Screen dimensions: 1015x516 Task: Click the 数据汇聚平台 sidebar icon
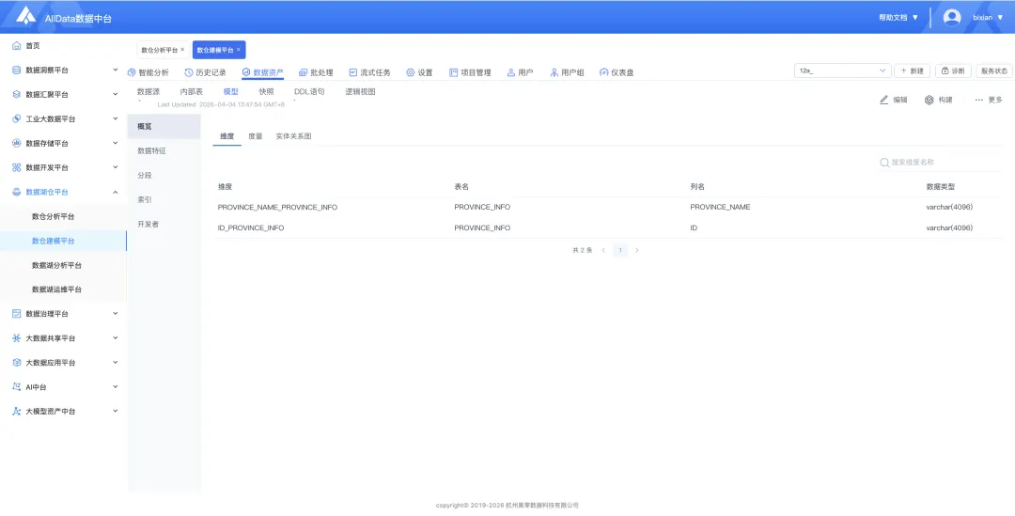coord(17,95)
